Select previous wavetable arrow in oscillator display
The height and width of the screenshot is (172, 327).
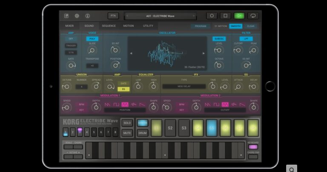point(131,53)
